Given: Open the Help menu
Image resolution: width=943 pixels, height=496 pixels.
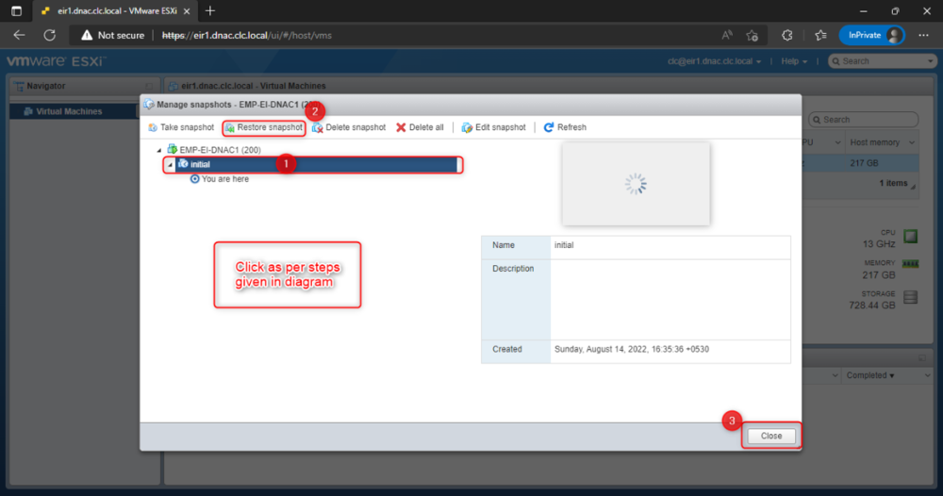Looking at the screenshot, I should 794,61.
